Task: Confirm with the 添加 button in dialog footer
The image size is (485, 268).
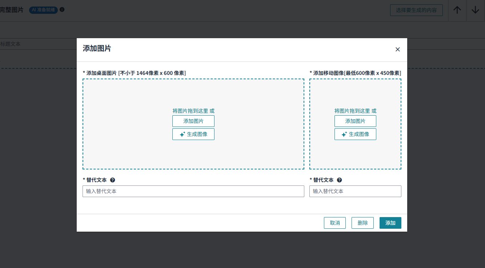Action: coord(390,223)
